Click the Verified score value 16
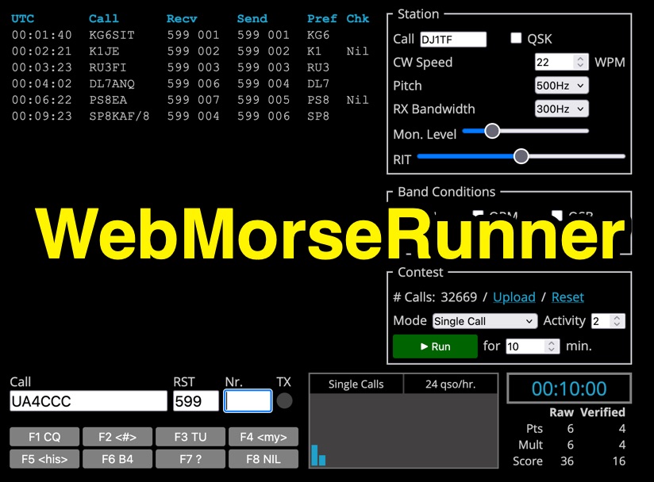 click(618, 461)
